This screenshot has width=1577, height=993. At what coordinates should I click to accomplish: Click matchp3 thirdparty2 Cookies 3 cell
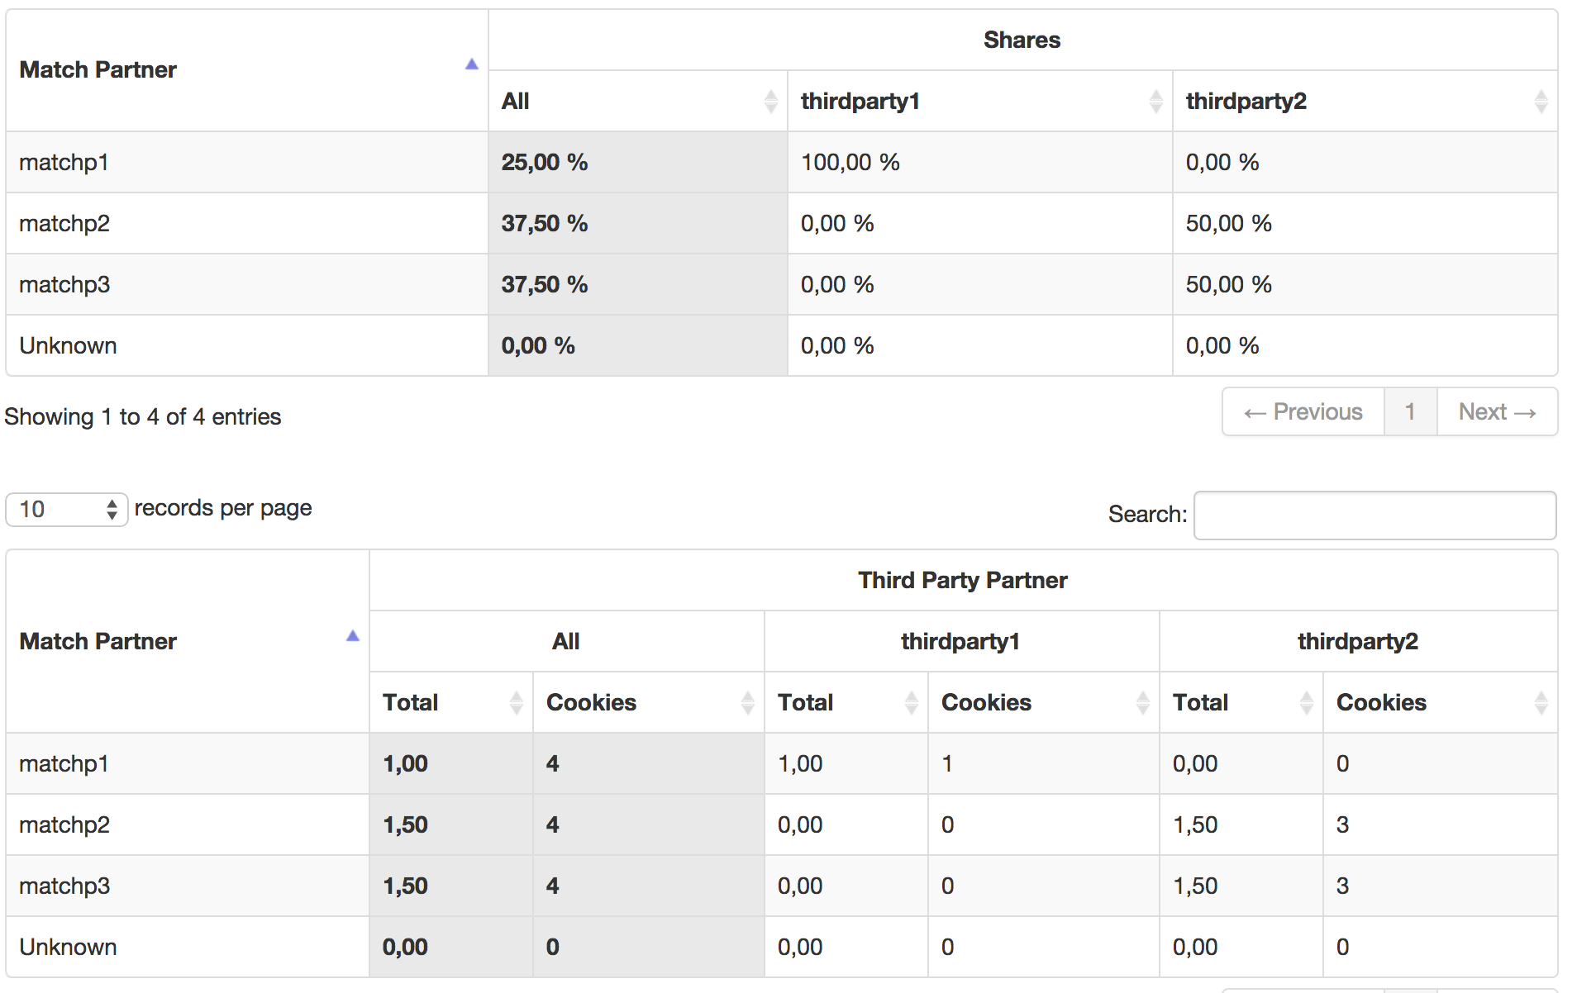coord(1441,886)
